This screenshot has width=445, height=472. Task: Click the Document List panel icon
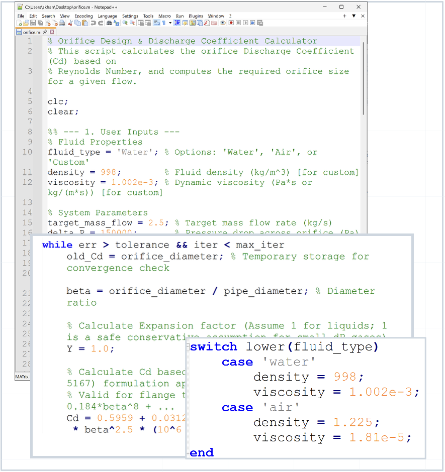200,23
